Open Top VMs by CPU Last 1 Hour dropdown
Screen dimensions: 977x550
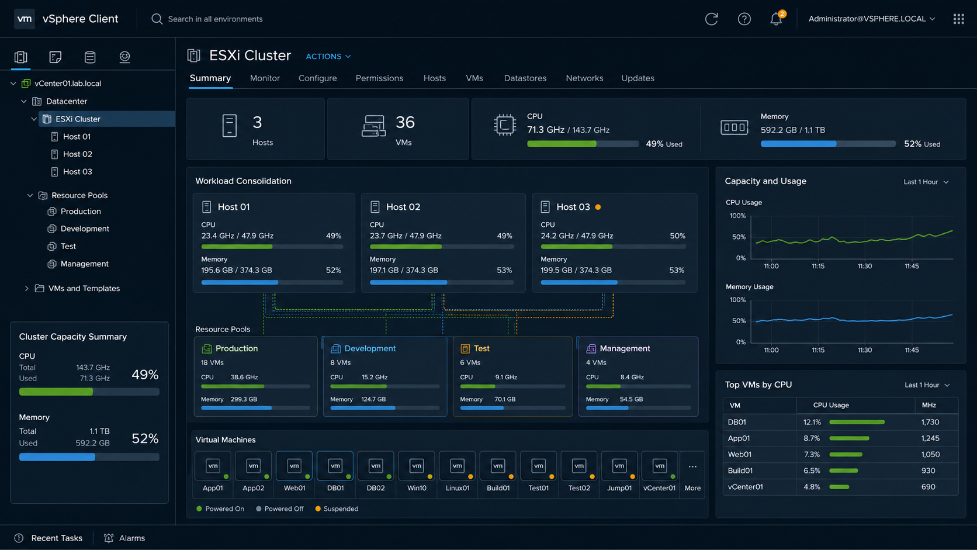tap(927, 385)
